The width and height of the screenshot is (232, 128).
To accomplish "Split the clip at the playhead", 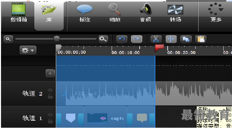I will coord(171,39).
